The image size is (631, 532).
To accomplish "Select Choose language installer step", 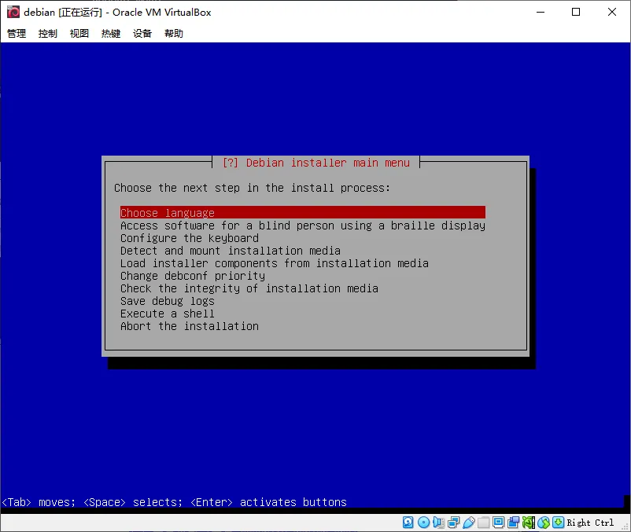I will tap(303, 212).
